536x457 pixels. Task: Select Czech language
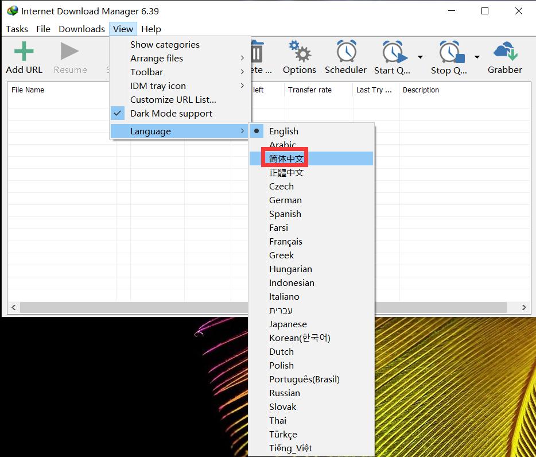(x=311, y=186)
